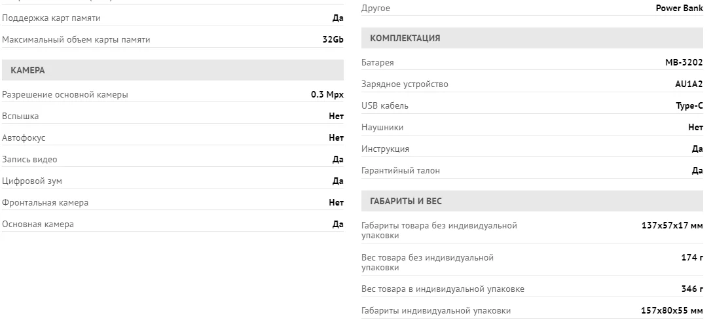Click the AU1A2 charger value
Image resolution: width=713 pixels, height=324 pixels.
[689, 84]
